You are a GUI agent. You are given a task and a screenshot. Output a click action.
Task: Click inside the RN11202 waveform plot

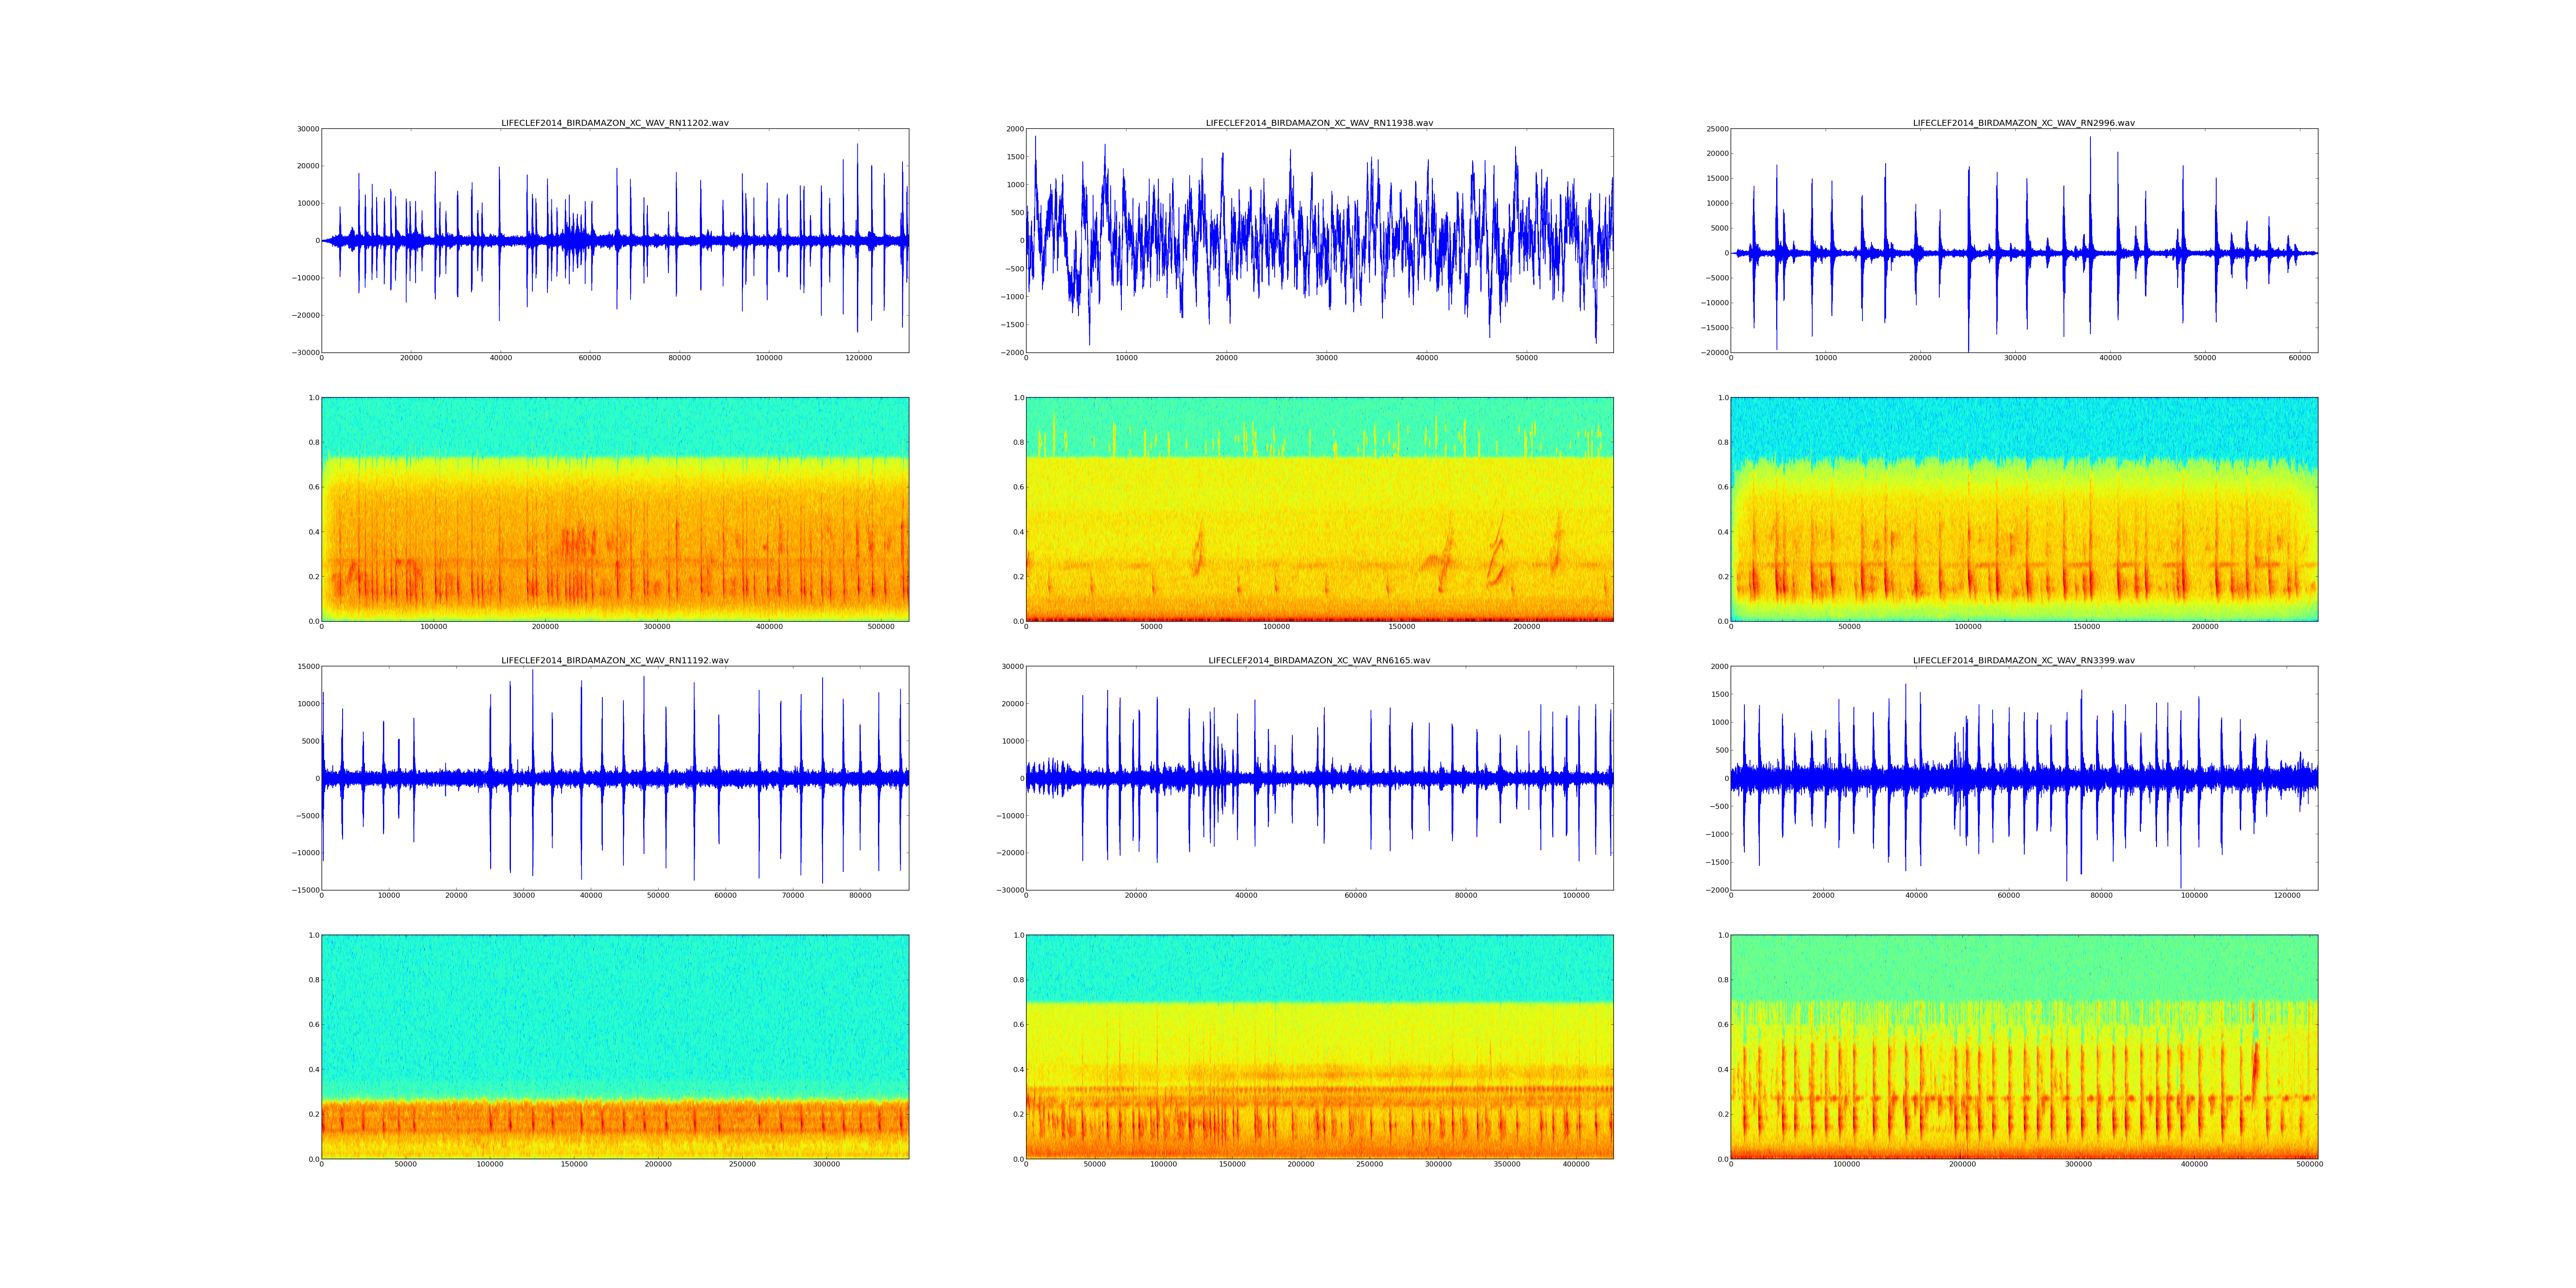pyautogui.click(x=614, y=240)
